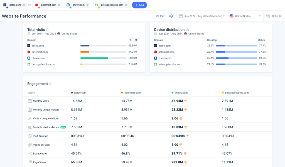Click the Engagement info icon

point(50,83)
